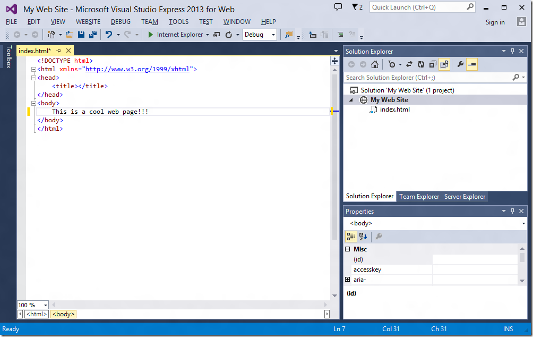533x337 pixels.
Task: Toggle Categorized view in Properties panel
Action: click(351, 236)
